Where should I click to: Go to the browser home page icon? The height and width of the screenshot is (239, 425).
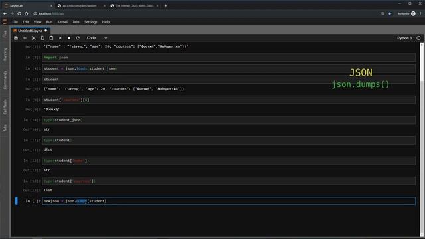pyautogui.click(x=27, y=13)
